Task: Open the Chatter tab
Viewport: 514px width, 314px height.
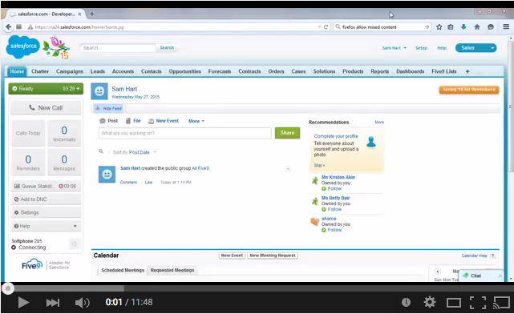Action: [40, 71]
